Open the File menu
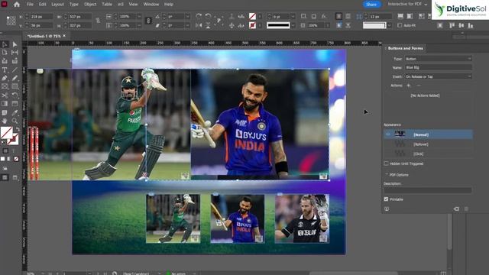Image resolution: width=489 pixels, height=275 pixels. [30, 5]
